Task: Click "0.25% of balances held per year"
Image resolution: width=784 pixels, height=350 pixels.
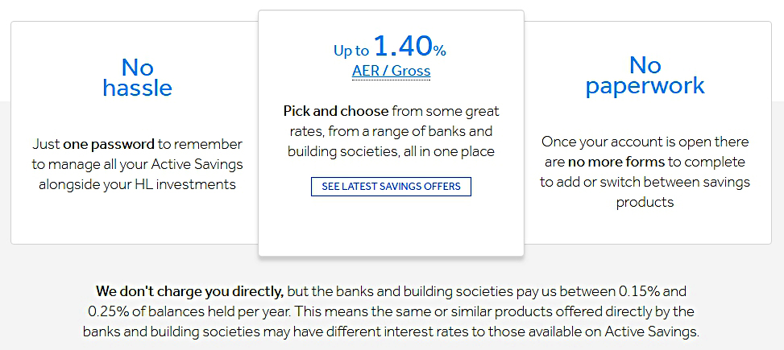Action: (x=189, y=312)
